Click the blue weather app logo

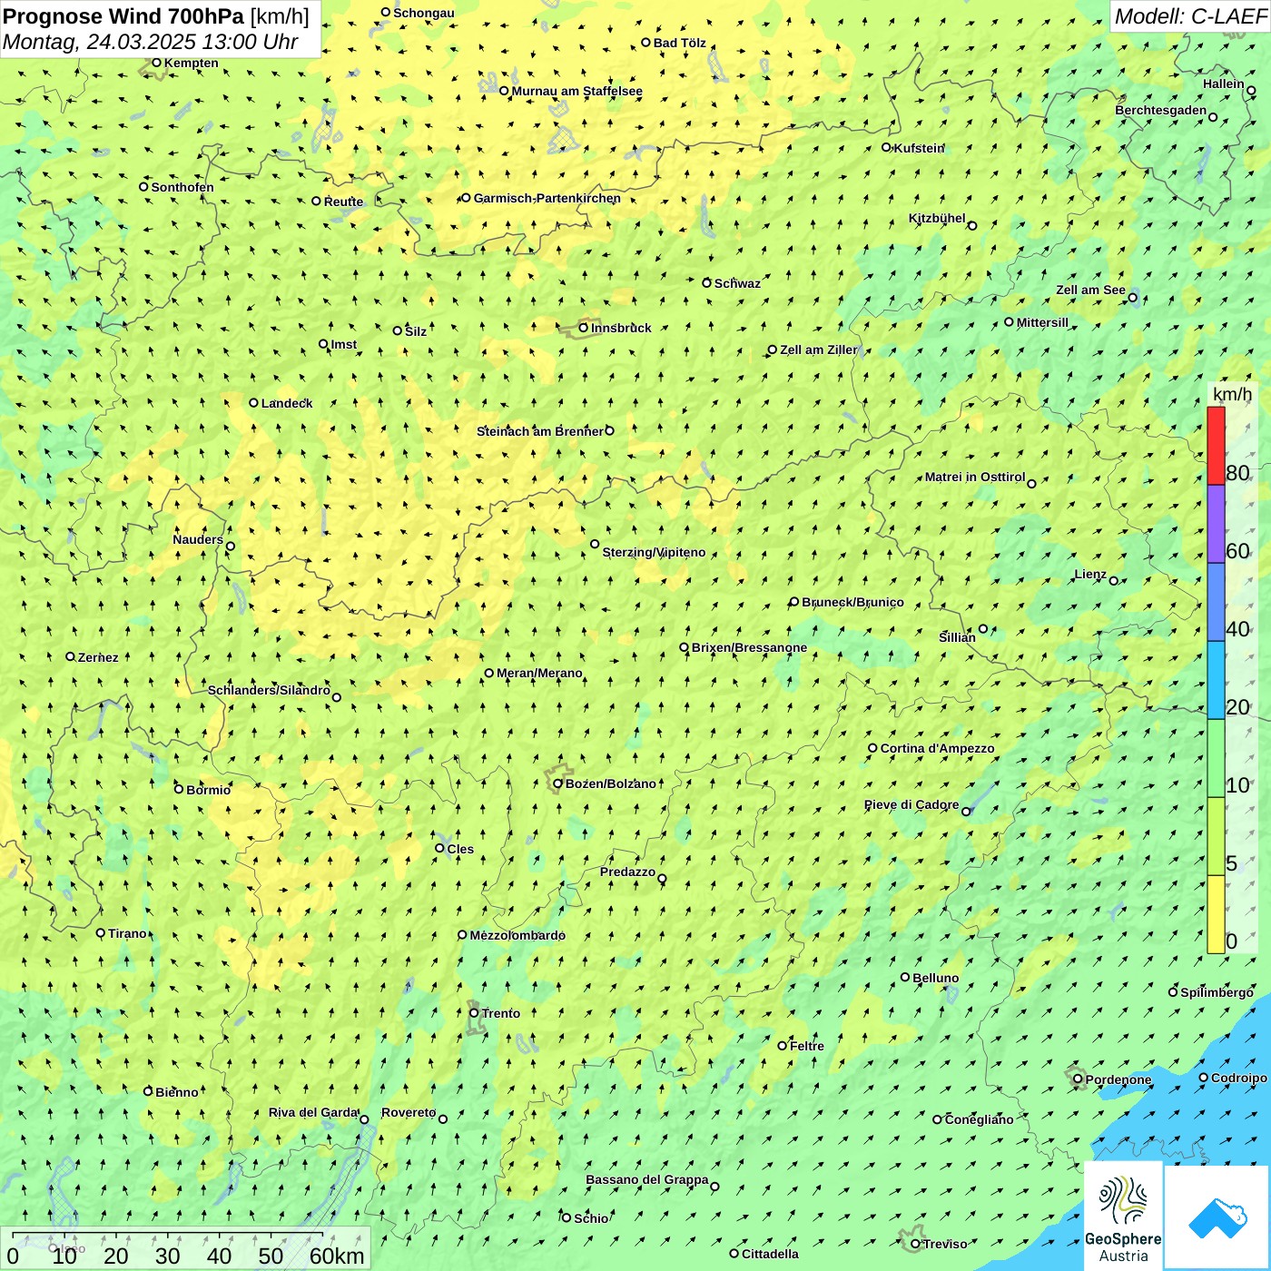pyautogui.click(x=1217, y=1218)
